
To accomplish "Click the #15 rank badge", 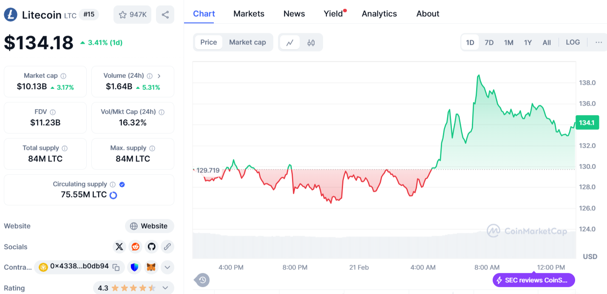I will [x=89, y=14].
